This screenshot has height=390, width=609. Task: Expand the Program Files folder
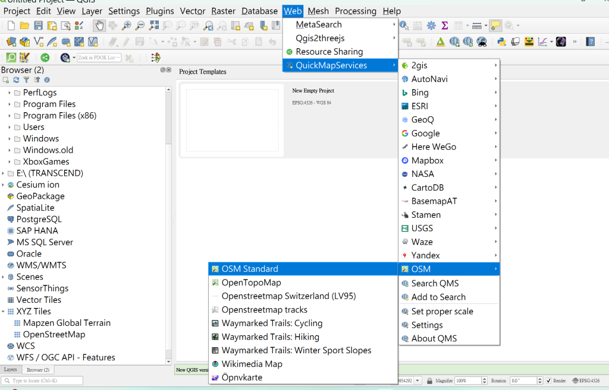pyautogui.click(x=10, y=104)
